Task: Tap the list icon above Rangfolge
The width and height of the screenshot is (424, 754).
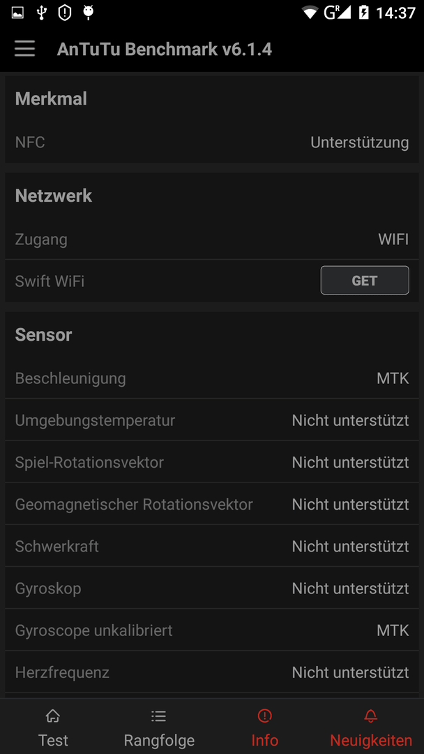Action: pyautogui.click(x=158, y=716)
